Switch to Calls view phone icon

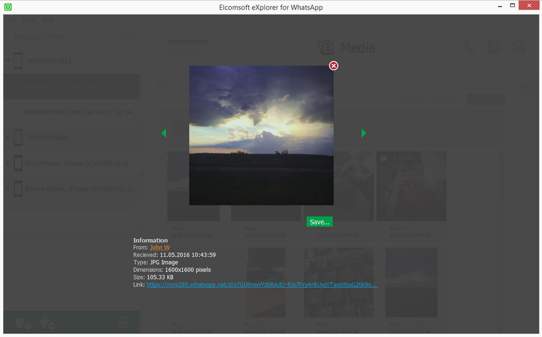469,47
